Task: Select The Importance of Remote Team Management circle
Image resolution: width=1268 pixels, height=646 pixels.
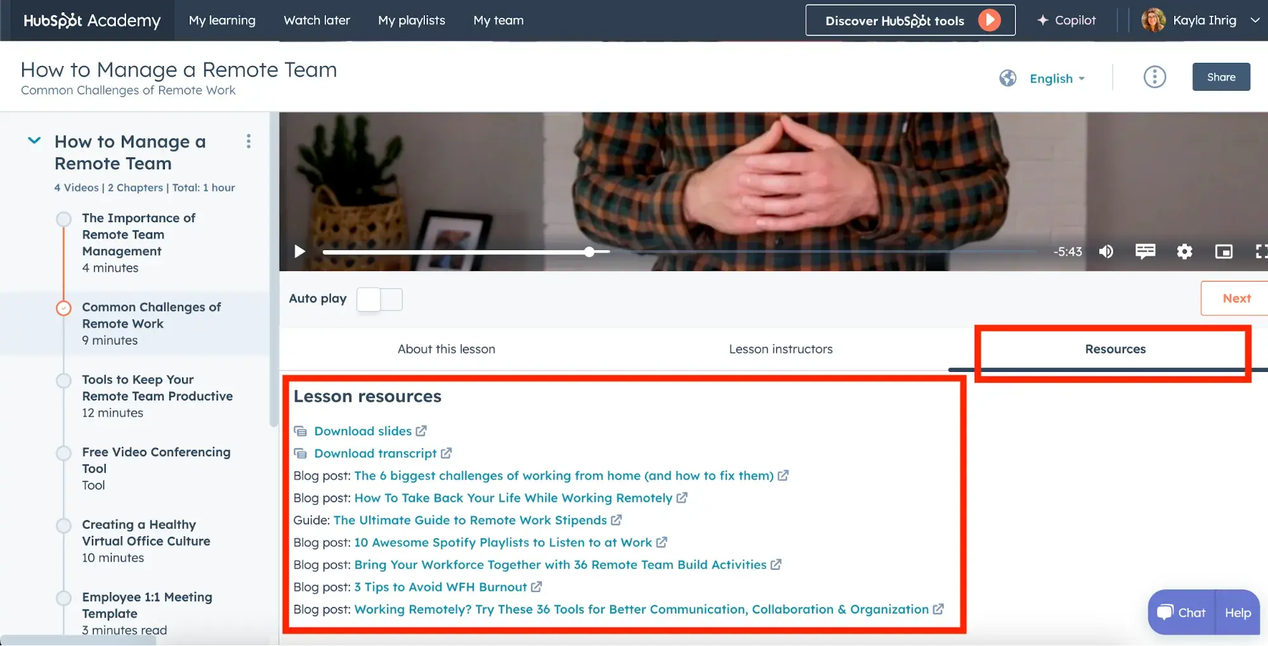Action: tap(64, 219)
